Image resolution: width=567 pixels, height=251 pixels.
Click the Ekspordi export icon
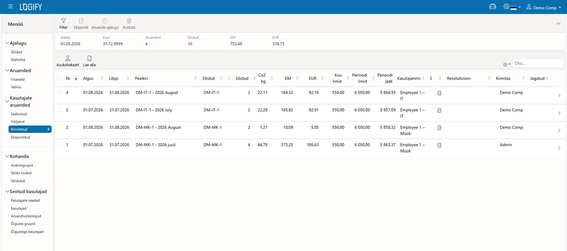[x=81, y=24]
